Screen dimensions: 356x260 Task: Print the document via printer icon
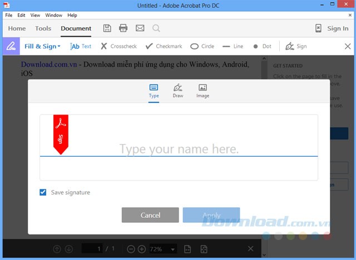click(123, 28)
